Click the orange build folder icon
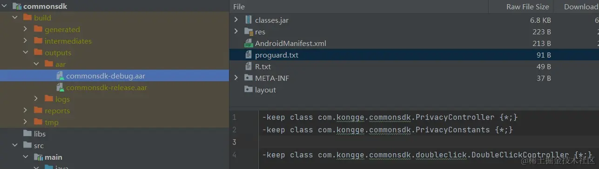This screenshot has height=169, width=599. click(x=27, y=18)
